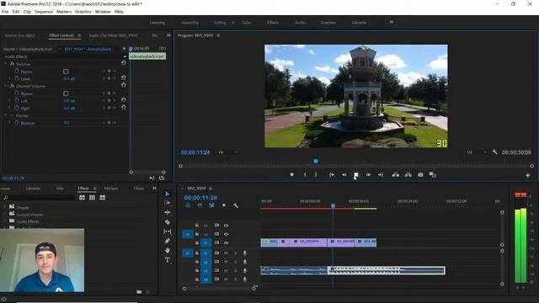539x303 pixels.
Task: Select the Ripple Edit tool
Action: point(168,212)
